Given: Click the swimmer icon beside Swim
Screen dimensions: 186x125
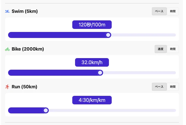Looking at the screenshot, I should 7,11.
